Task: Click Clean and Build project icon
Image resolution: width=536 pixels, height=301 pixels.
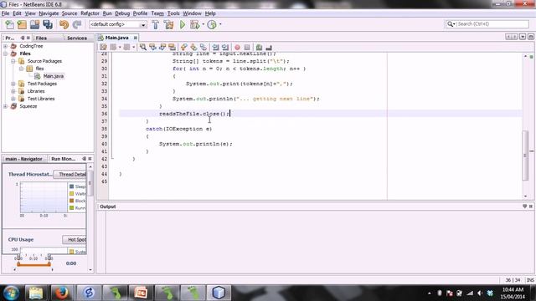Action: (168, 24)
